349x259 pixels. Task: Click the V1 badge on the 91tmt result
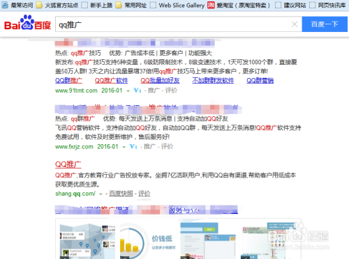point(138,91)
